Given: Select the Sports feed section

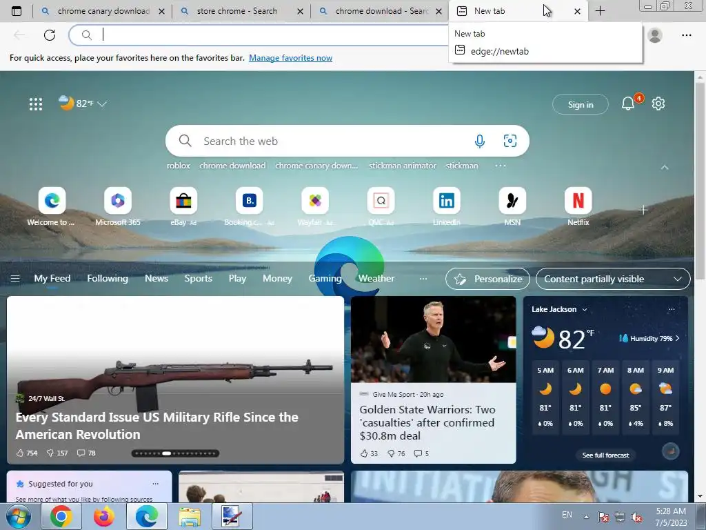Looking at the screenshot, I should pyautogui.click(x=198, y=279).
